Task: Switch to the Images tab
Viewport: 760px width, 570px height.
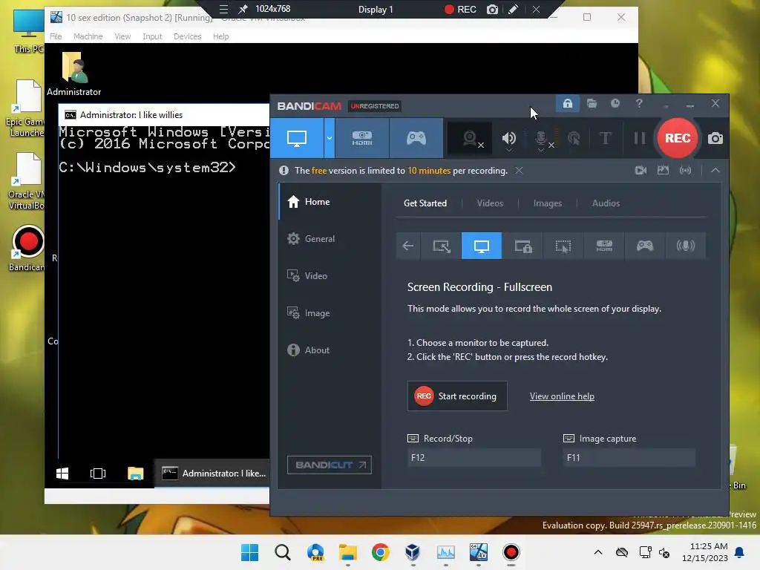Action: [x=547, y=203]
